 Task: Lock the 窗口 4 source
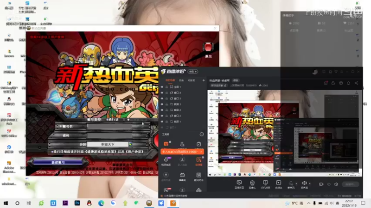point(166,93)
